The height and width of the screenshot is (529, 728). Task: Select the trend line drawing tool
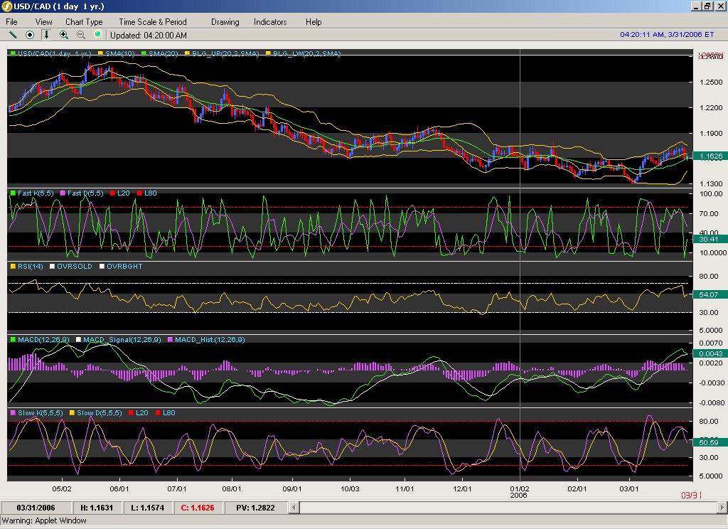[13, 34]
